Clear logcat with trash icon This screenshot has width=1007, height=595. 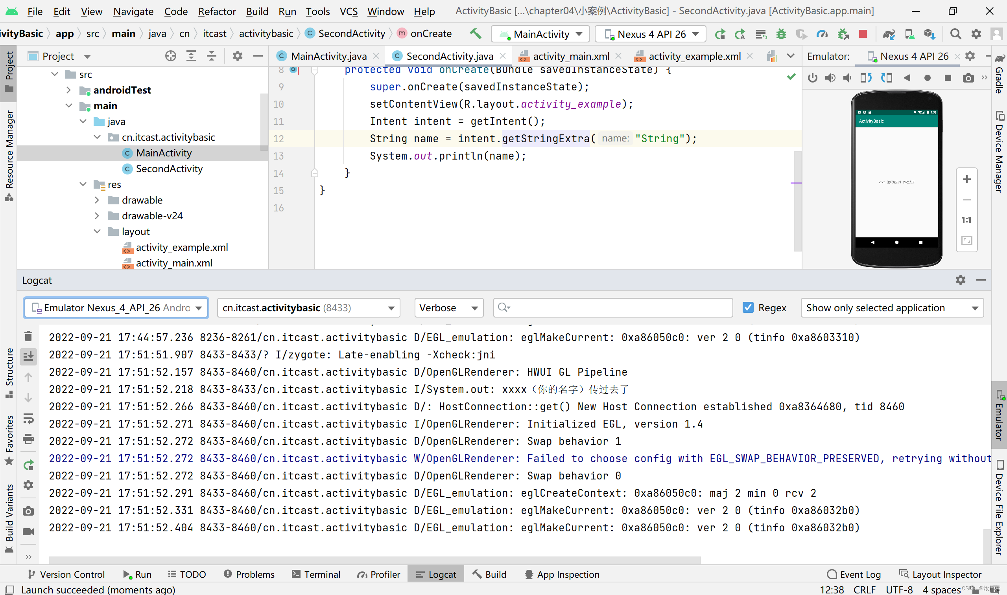pyautogui.click(x=28, y=336)
